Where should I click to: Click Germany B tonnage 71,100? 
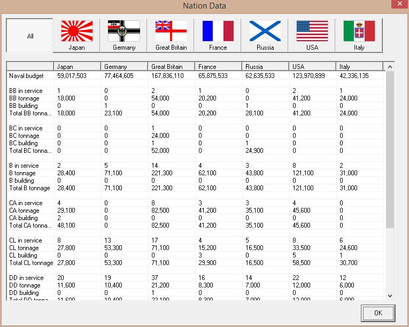coord(113,173)
